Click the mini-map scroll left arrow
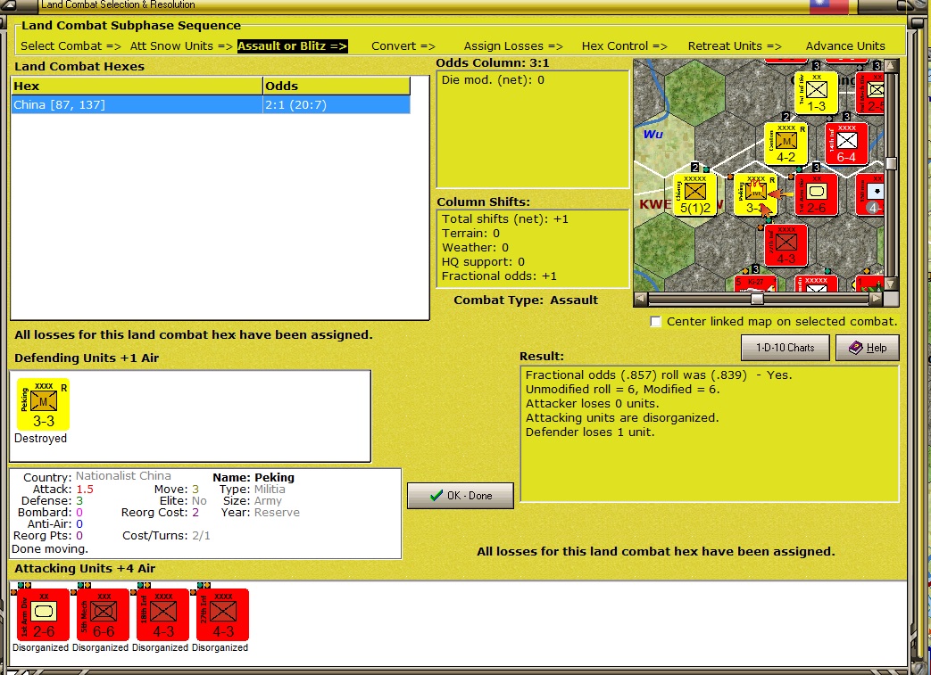Viewport: 931px width, 675px height. pyautogui.click(x=640, y=300)
